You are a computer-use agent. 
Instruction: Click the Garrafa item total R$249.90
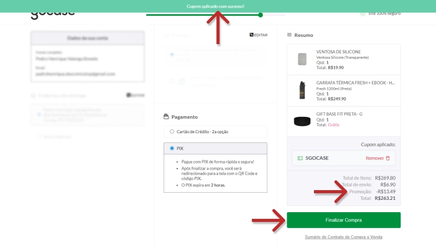pos(337,99)
